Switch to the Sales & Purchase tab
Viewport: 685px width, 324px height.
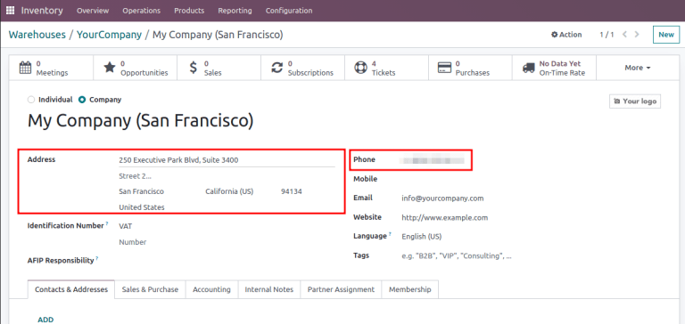coord(150,289)
